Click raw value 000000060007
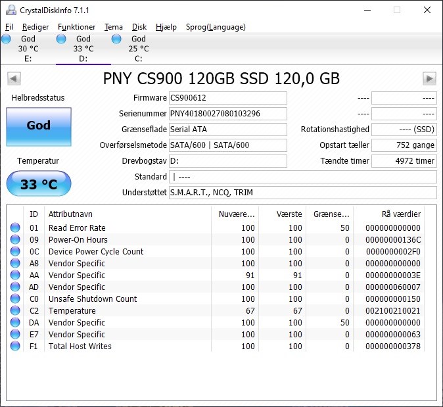 393,287
